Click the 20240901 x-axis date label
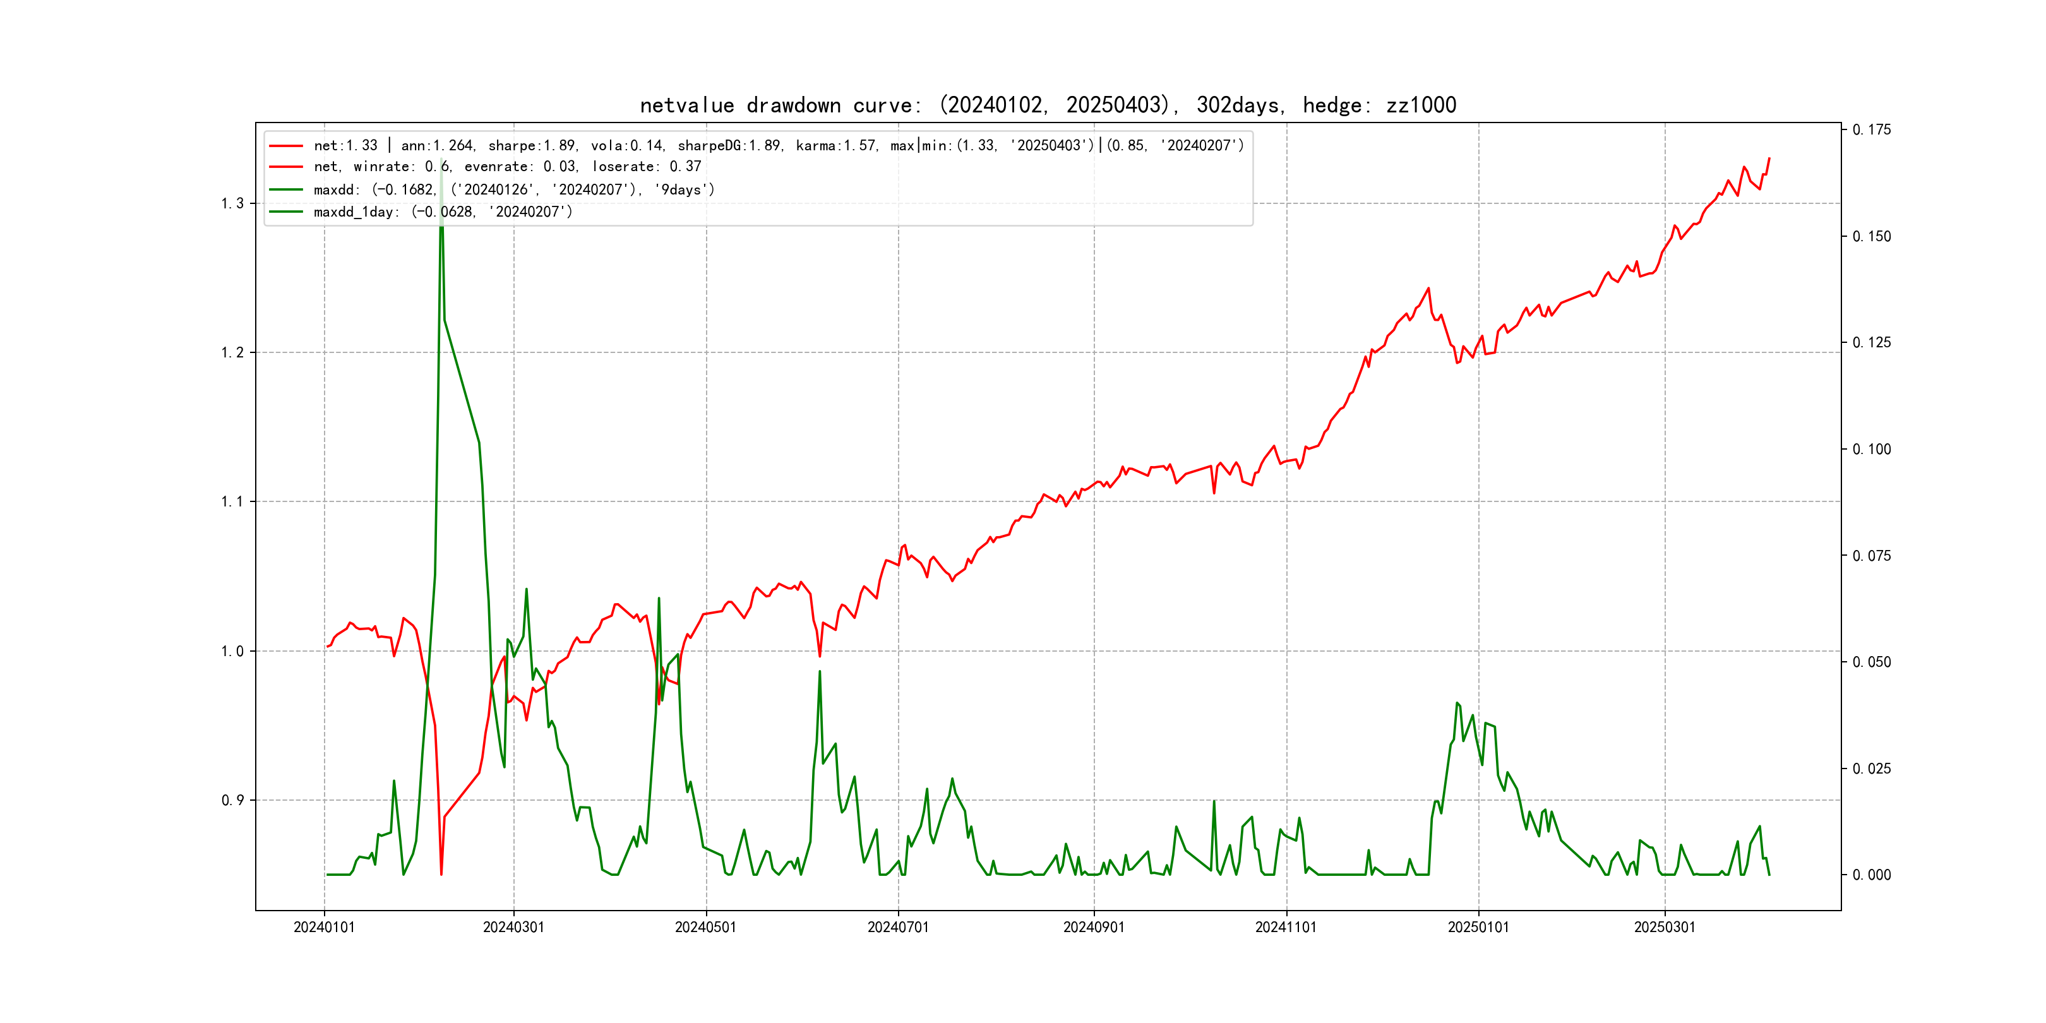 coord(1094,928)
